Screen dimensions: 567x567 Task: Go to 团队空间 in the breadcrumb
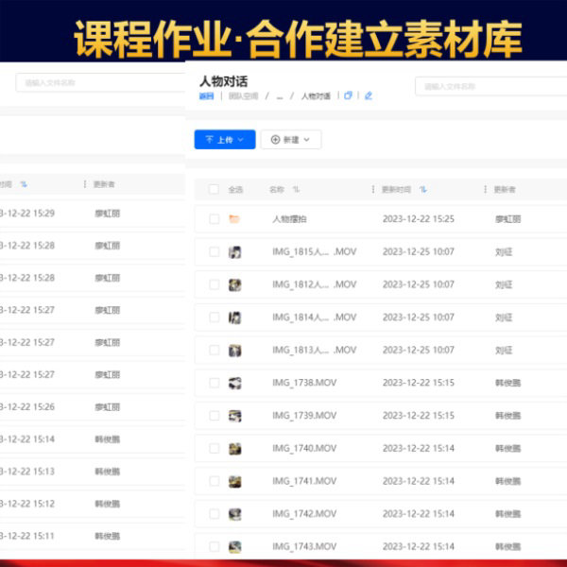coord(244,95)
